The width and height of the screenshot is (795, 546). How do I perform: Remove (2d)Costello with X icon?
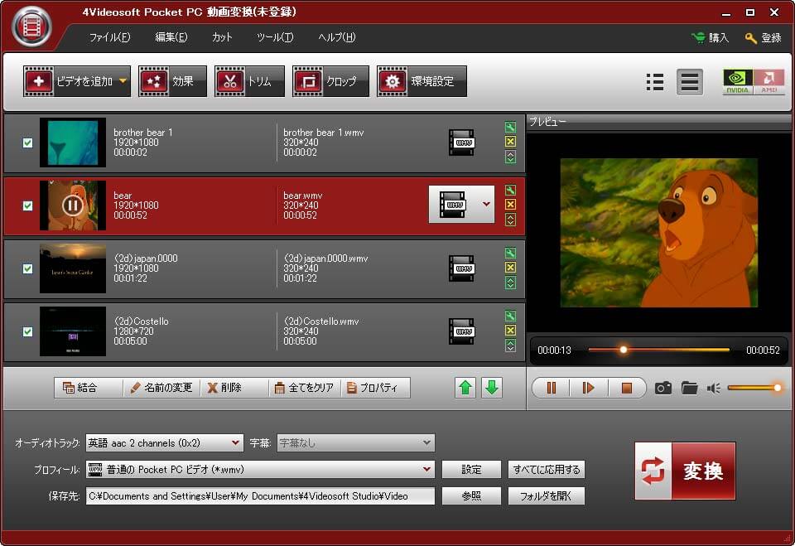point(511,331)
